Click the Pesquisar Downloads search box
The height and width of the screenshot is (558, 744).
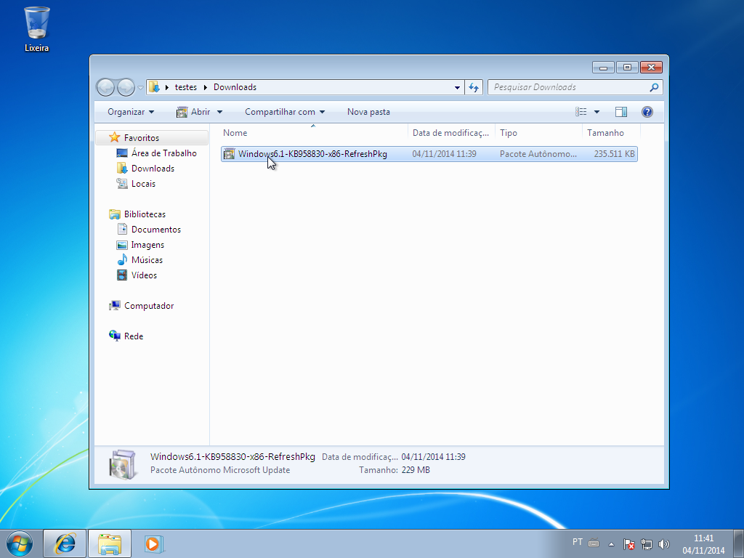pyautogui.click(x=567, y=86)
